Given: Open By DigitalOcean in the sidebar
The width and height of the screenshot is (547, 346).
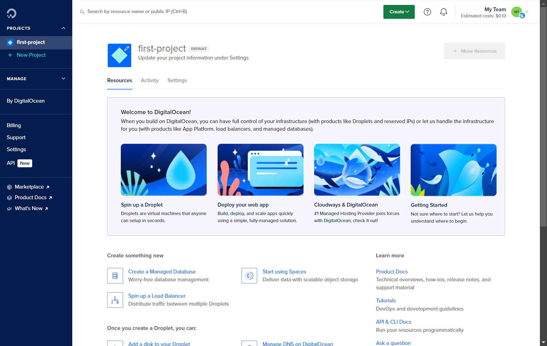Looking at the screenshot, I should pyautogui.click(x=26, y=101).
